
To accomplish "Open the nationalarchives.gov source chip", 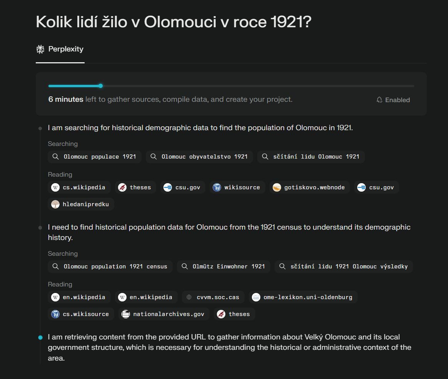I will tap(164, 314).
